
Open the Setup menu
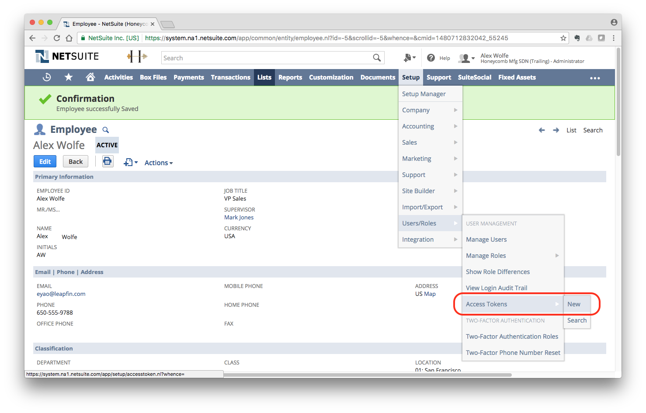pos(411,77)
